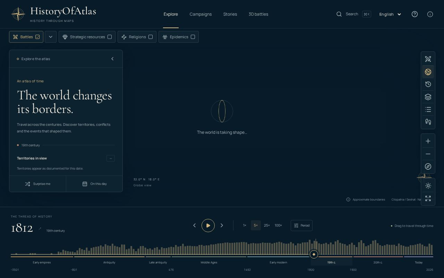This screenshot has height=278, width=444.
Task: Uncheck the Battles checkbox
Action: click(x=37, y=37)
